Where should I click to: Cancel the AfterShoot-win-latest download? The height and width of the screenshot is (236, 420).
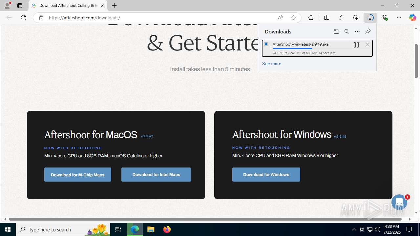coord(367,45)
